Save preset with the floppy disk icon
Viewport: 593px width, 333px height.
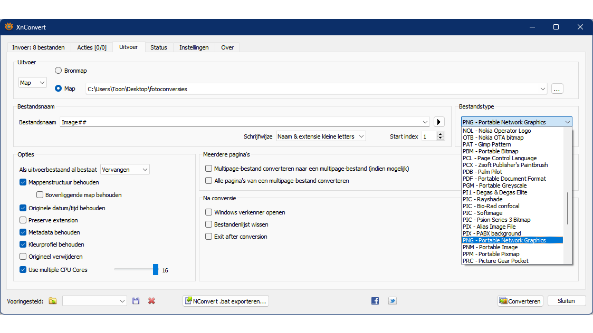click(x=136, y=301)
